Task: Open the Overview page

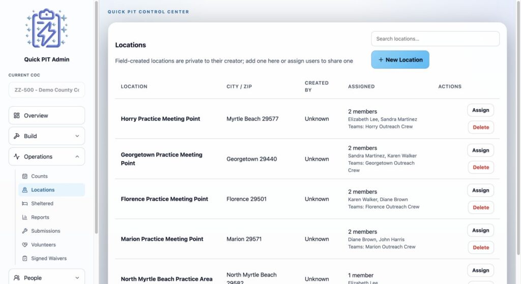Action: (46, 115)
